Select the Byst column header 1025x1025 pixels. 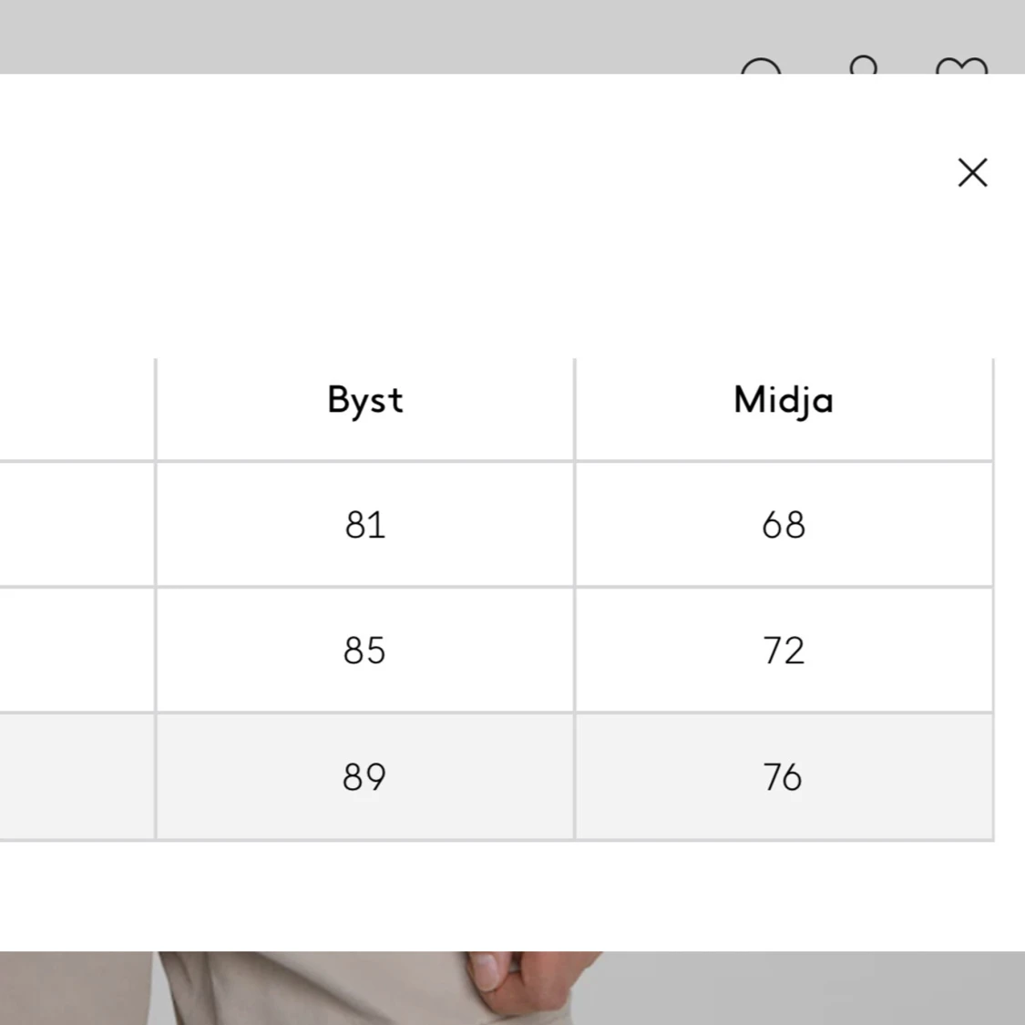click(365, 400)
